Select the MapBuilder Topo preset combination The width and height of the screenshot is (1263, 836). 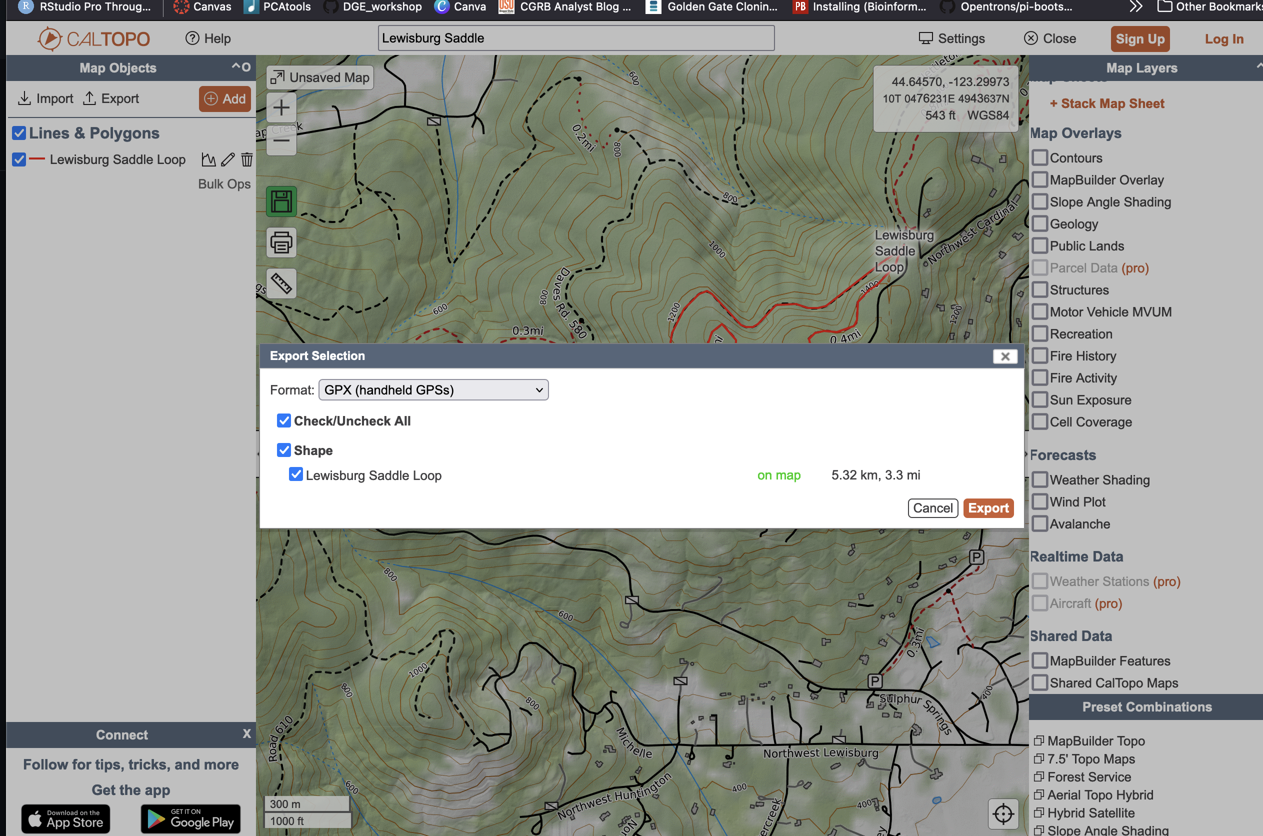coord(1098,739)
